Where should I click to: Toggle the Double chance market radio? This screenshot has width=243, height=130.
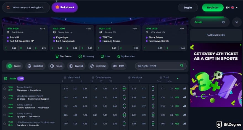(x=93, y=78)
